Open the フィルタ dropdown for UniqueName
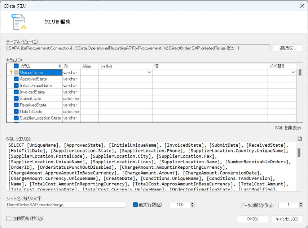This screenshot has height=228, width=308. pos(149,72)
